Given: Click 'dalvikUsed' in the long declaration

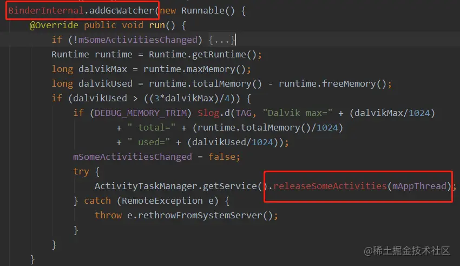Looking at the screenshot, I should [106, 84].
